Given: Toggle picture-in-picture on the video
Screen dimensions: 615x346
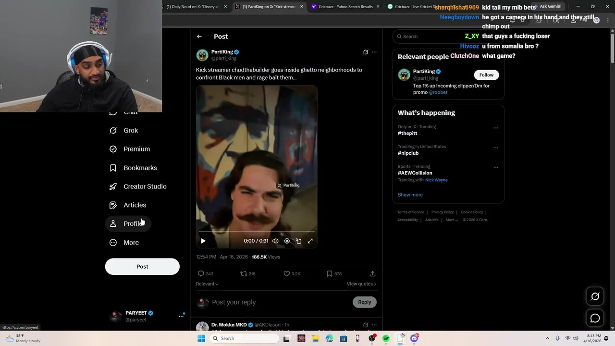Looking at the screenshot, I should 298,241.
